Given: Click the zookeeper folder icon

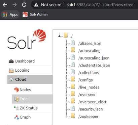Looking at the screenshot, I should (x=73, y=116).
